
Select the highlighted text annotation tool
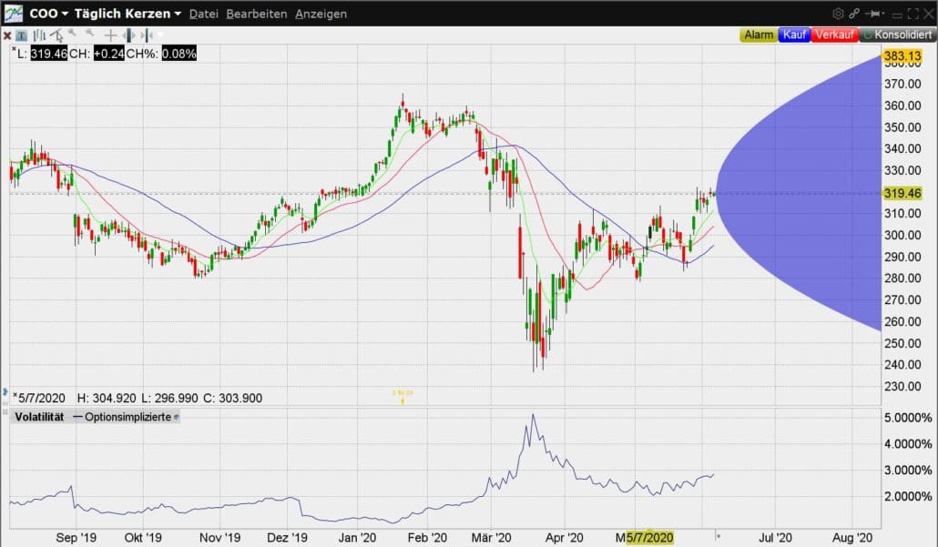pyautogui.click(x=21, y=35)
